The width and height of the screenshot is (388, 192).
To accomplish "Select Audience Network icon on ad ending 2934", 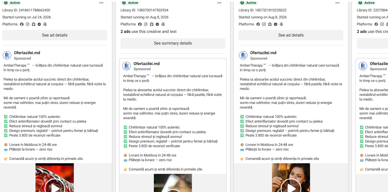I will click(152, 24).
